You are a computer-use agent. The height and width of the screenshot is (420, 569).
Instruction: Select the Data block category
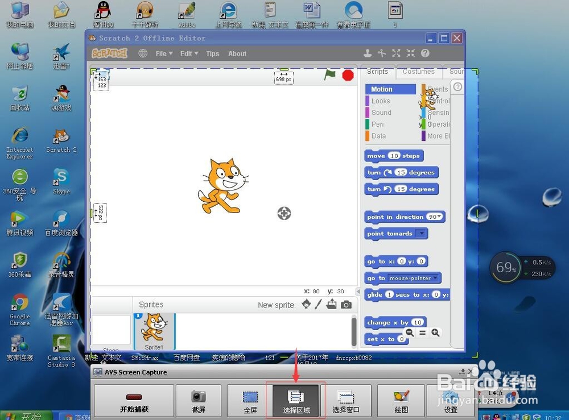(x=378, y=136)
